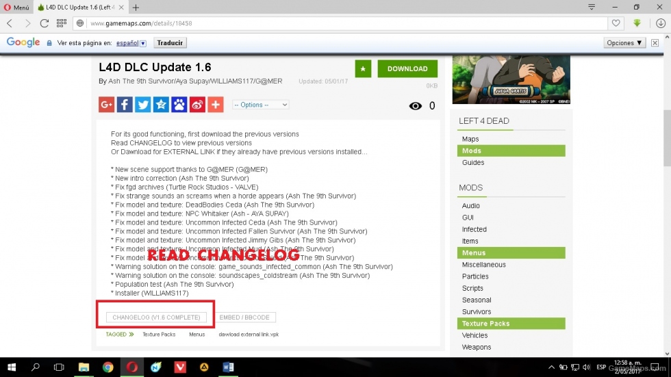Viewport: 671px width, 377px height.
Task: Share on Facebook
Action: (x=125, y=104)
